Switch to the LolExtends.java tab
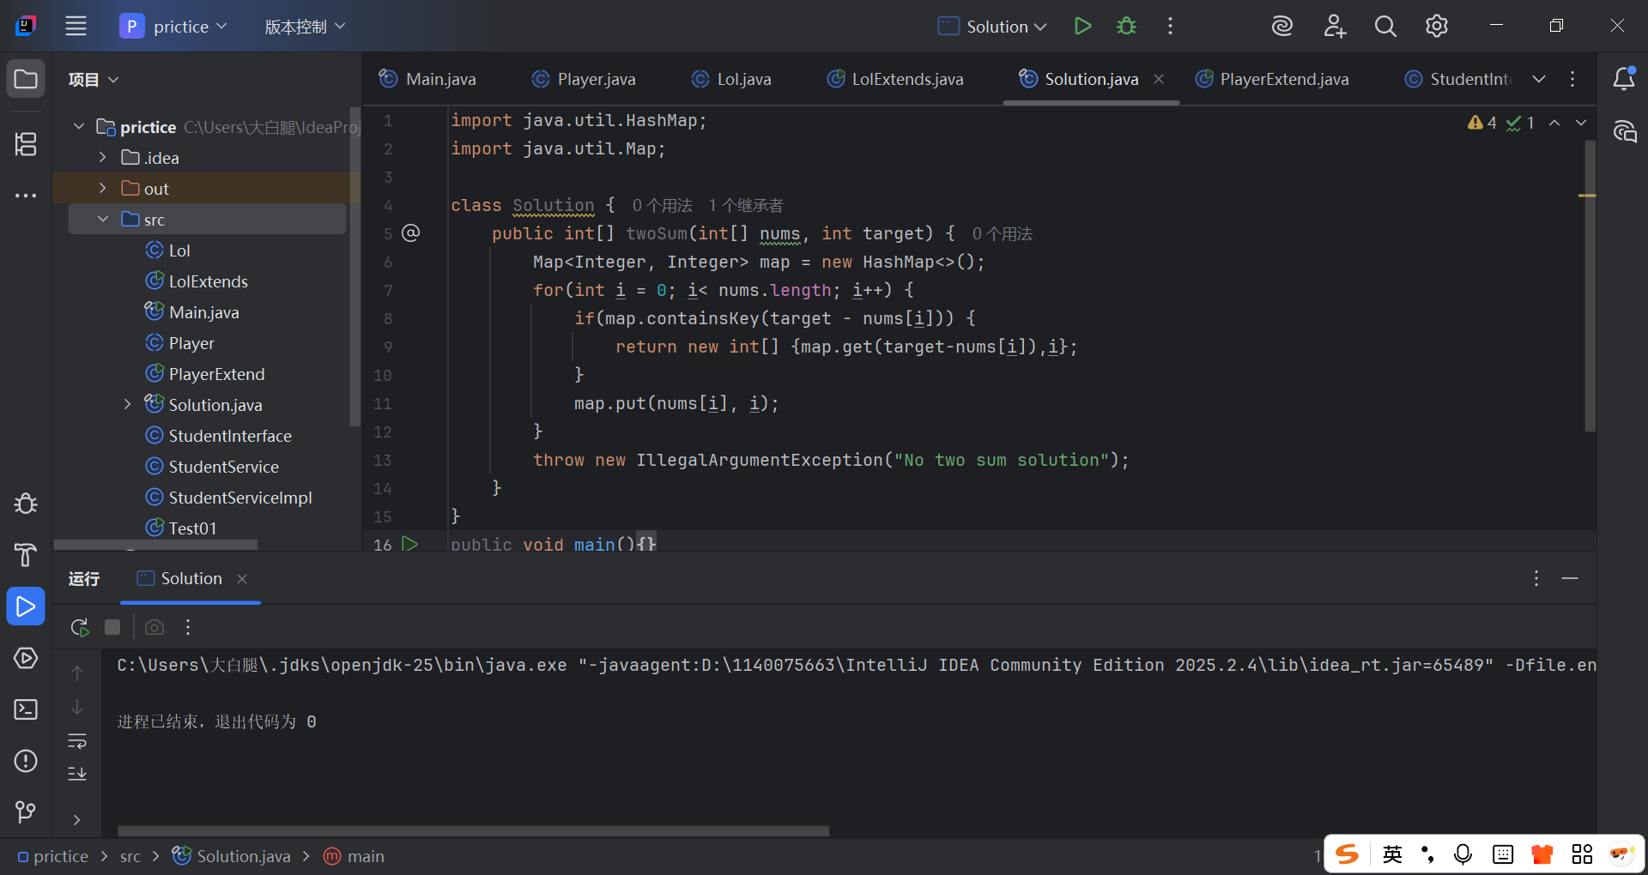This screenshot has height=875, width=1648. [x=894, y=79]
